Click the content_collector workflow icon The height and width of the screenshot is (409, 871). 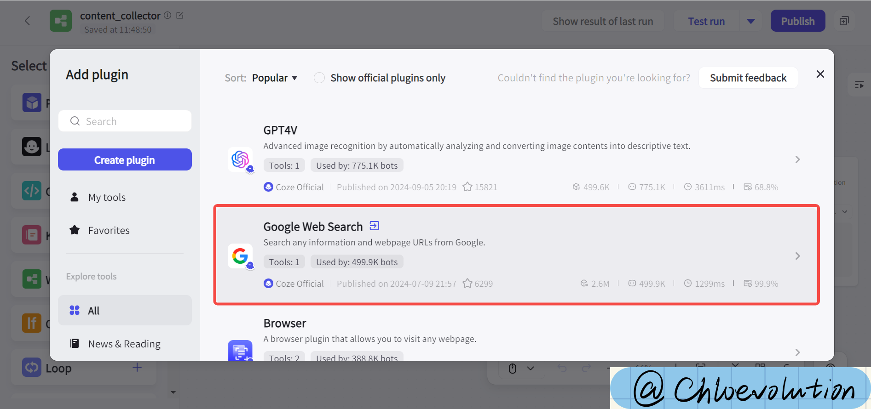tap(61, 21)
